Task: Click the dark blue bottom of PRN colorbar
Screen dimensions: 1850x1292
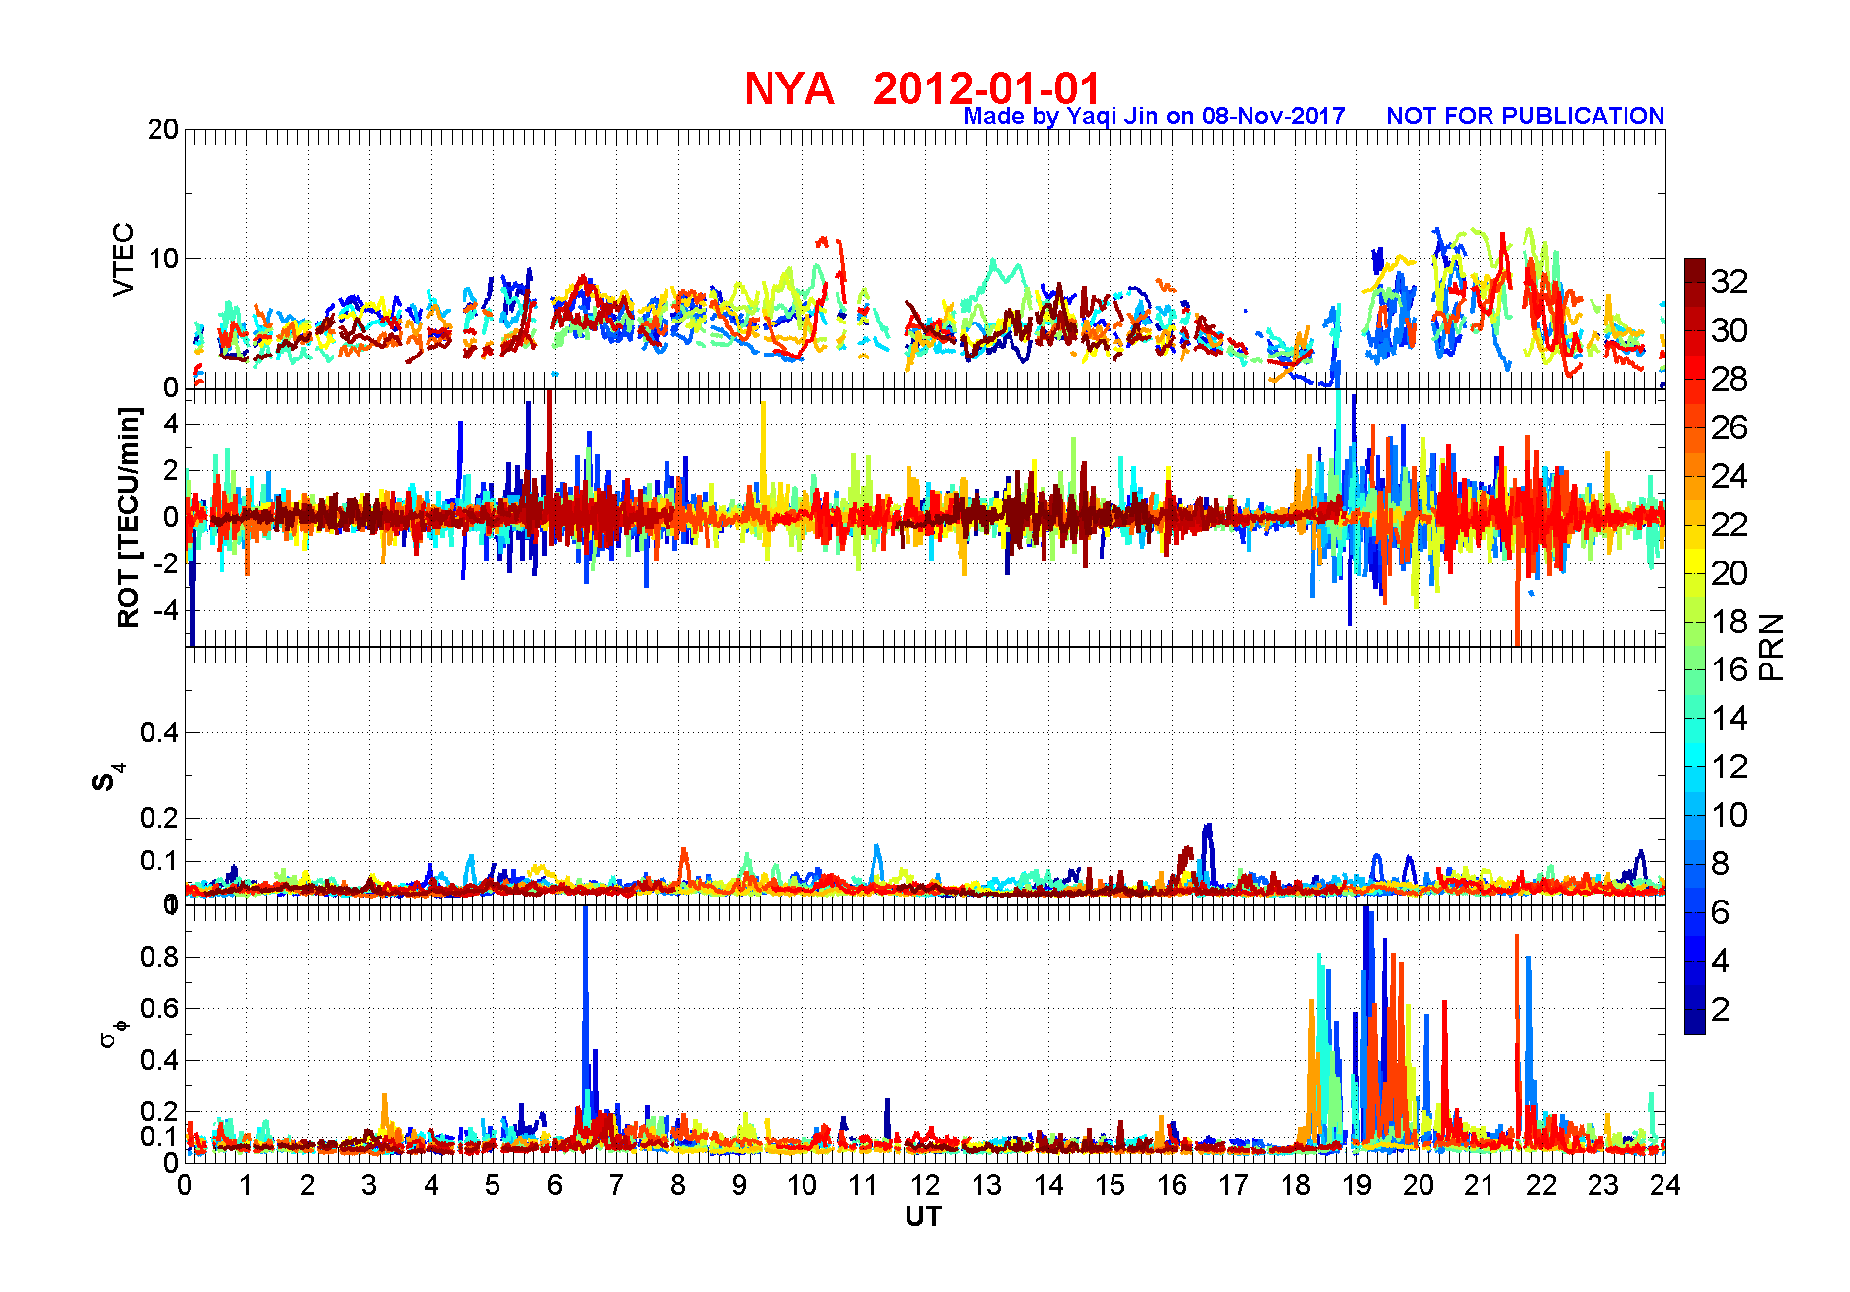Action: click(x=1695, y=1022)
